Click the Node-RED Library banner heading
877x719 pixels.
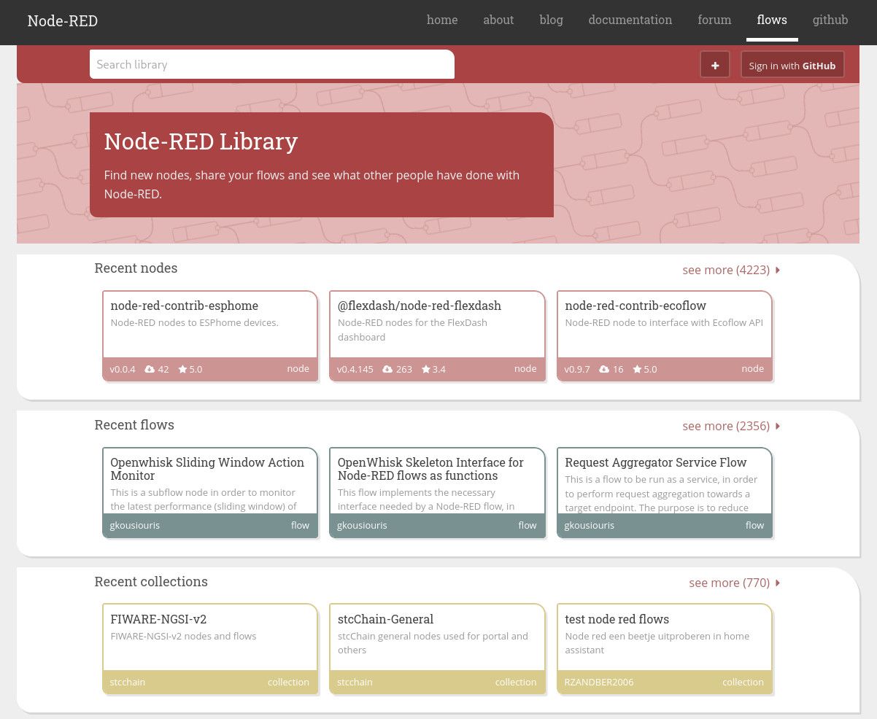click(201, 141)
